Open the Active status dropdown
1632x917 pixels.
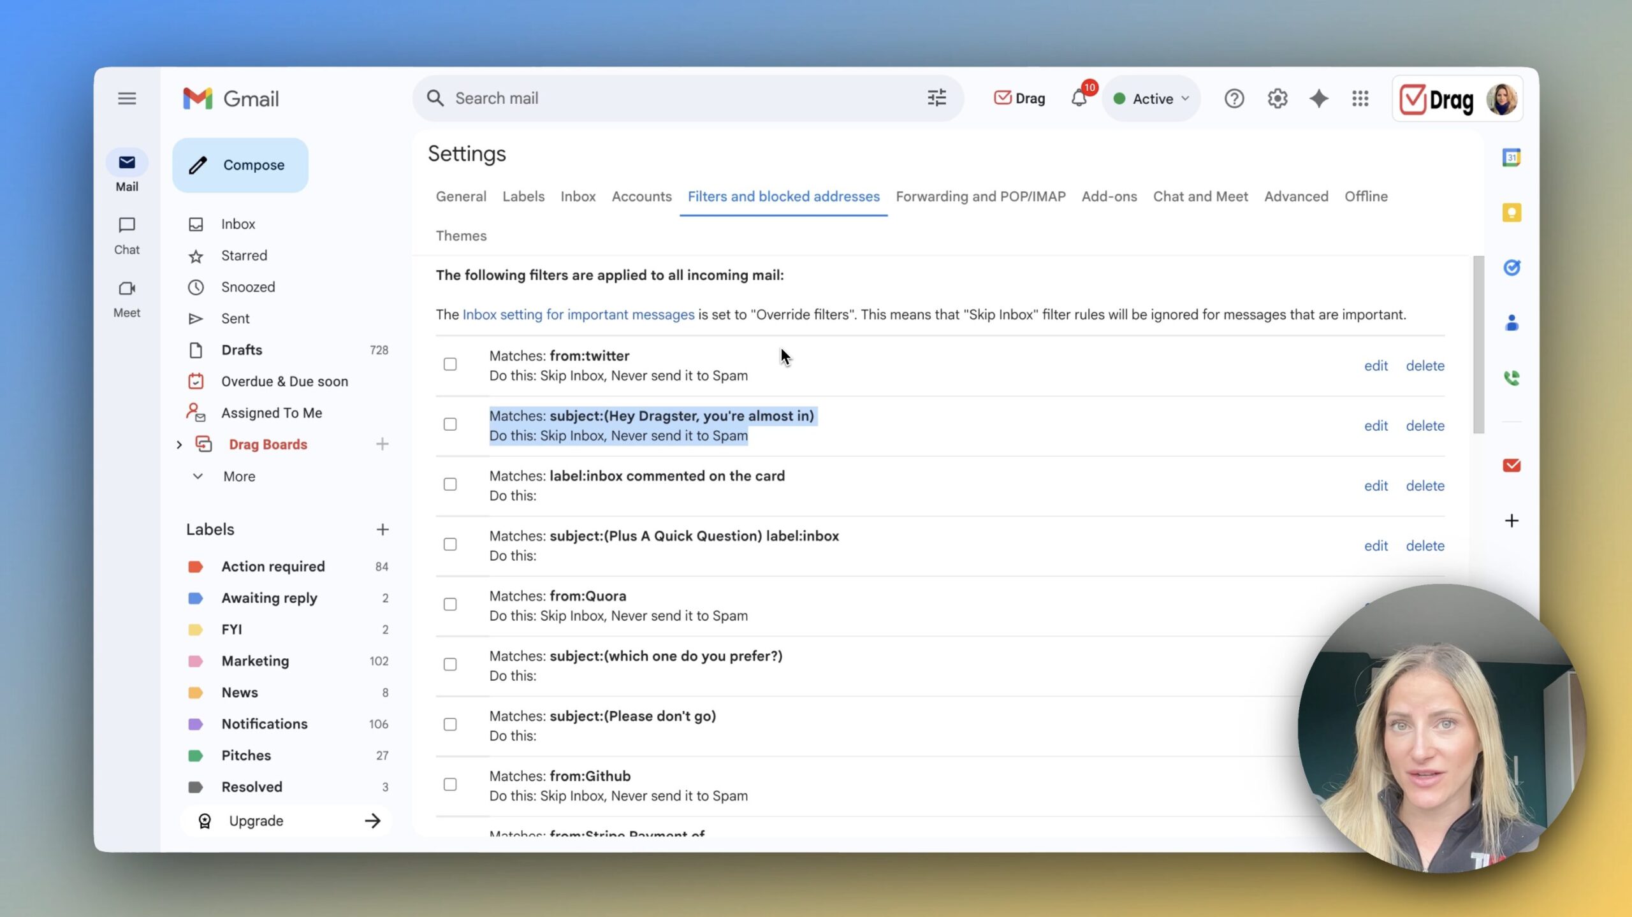pyautogui.click(x=1151, y=98)
